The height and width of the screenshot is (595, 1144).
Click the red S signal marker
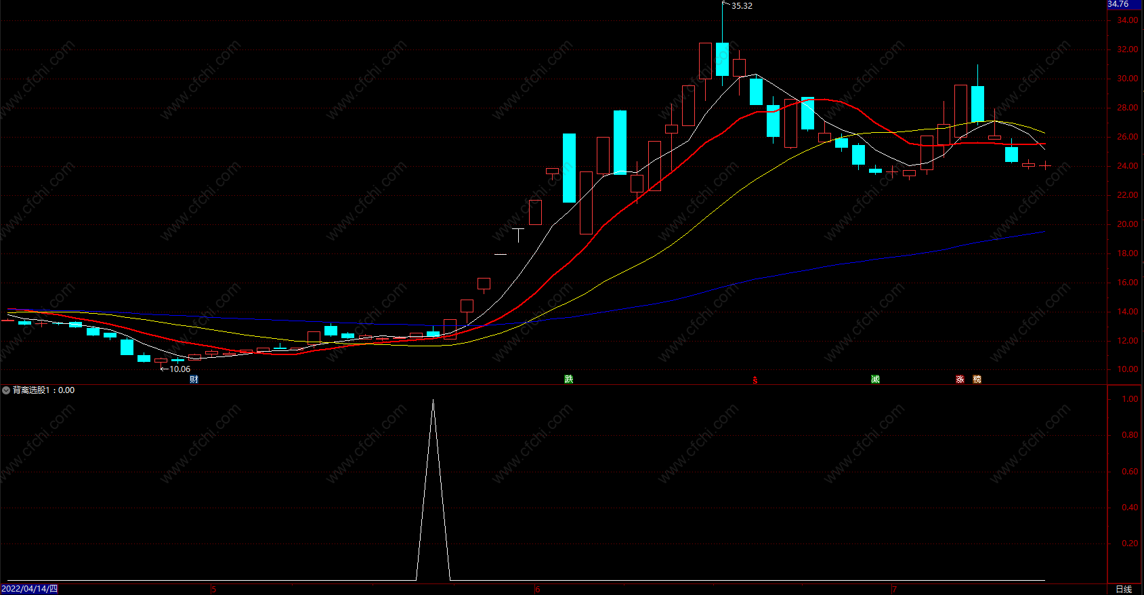click(755, 380)
